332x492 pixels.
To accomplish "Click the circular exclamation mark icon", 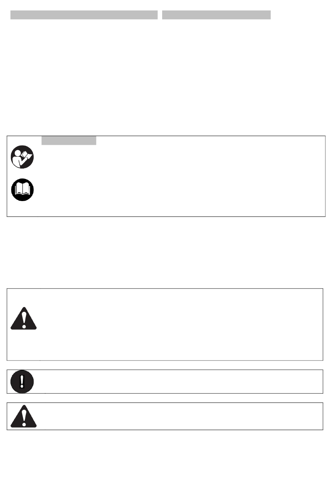I will pos(22,382).
